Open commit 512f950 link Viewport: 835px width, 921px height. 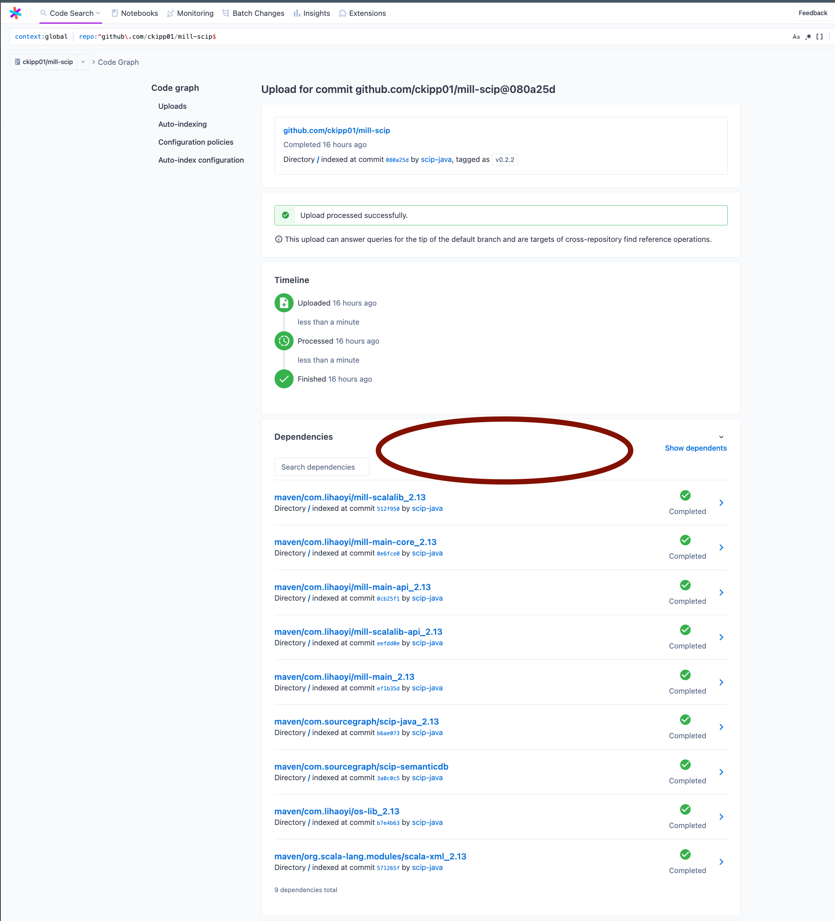point(388,508)
